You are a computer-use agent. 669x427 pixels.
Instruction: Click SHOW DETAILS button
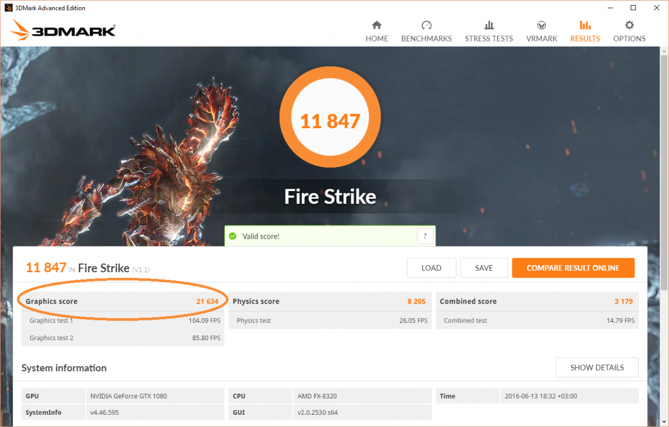(597, 367)
